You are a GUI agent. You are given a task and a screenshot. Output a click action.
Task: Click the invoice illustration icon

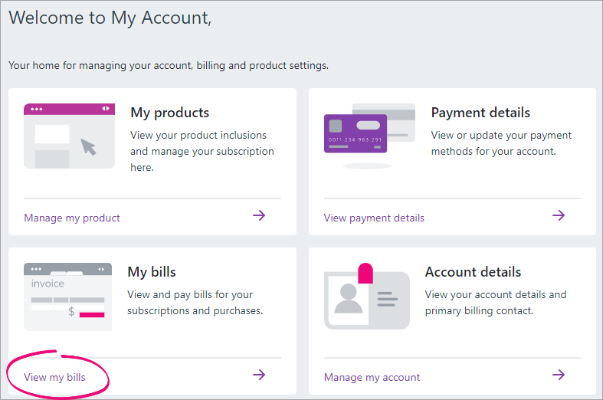pos(67,296)
